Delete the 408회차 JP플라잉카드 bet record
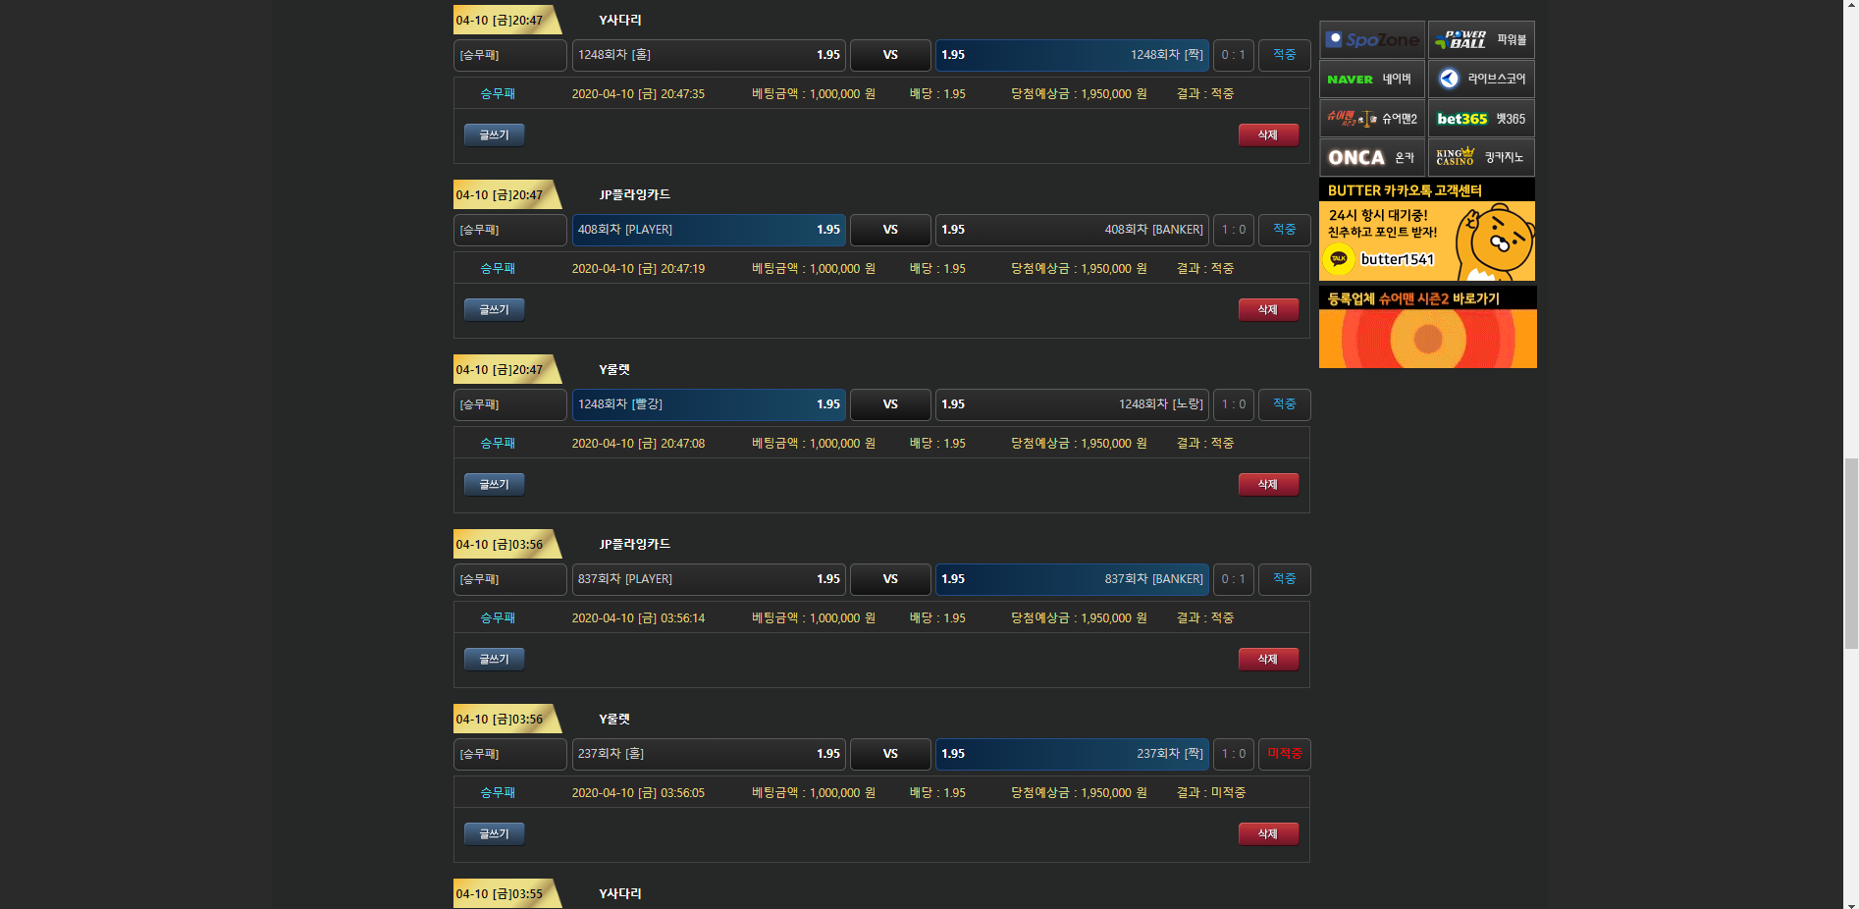This screenshot has width=1859, height=909. [x=1267, y=309]
